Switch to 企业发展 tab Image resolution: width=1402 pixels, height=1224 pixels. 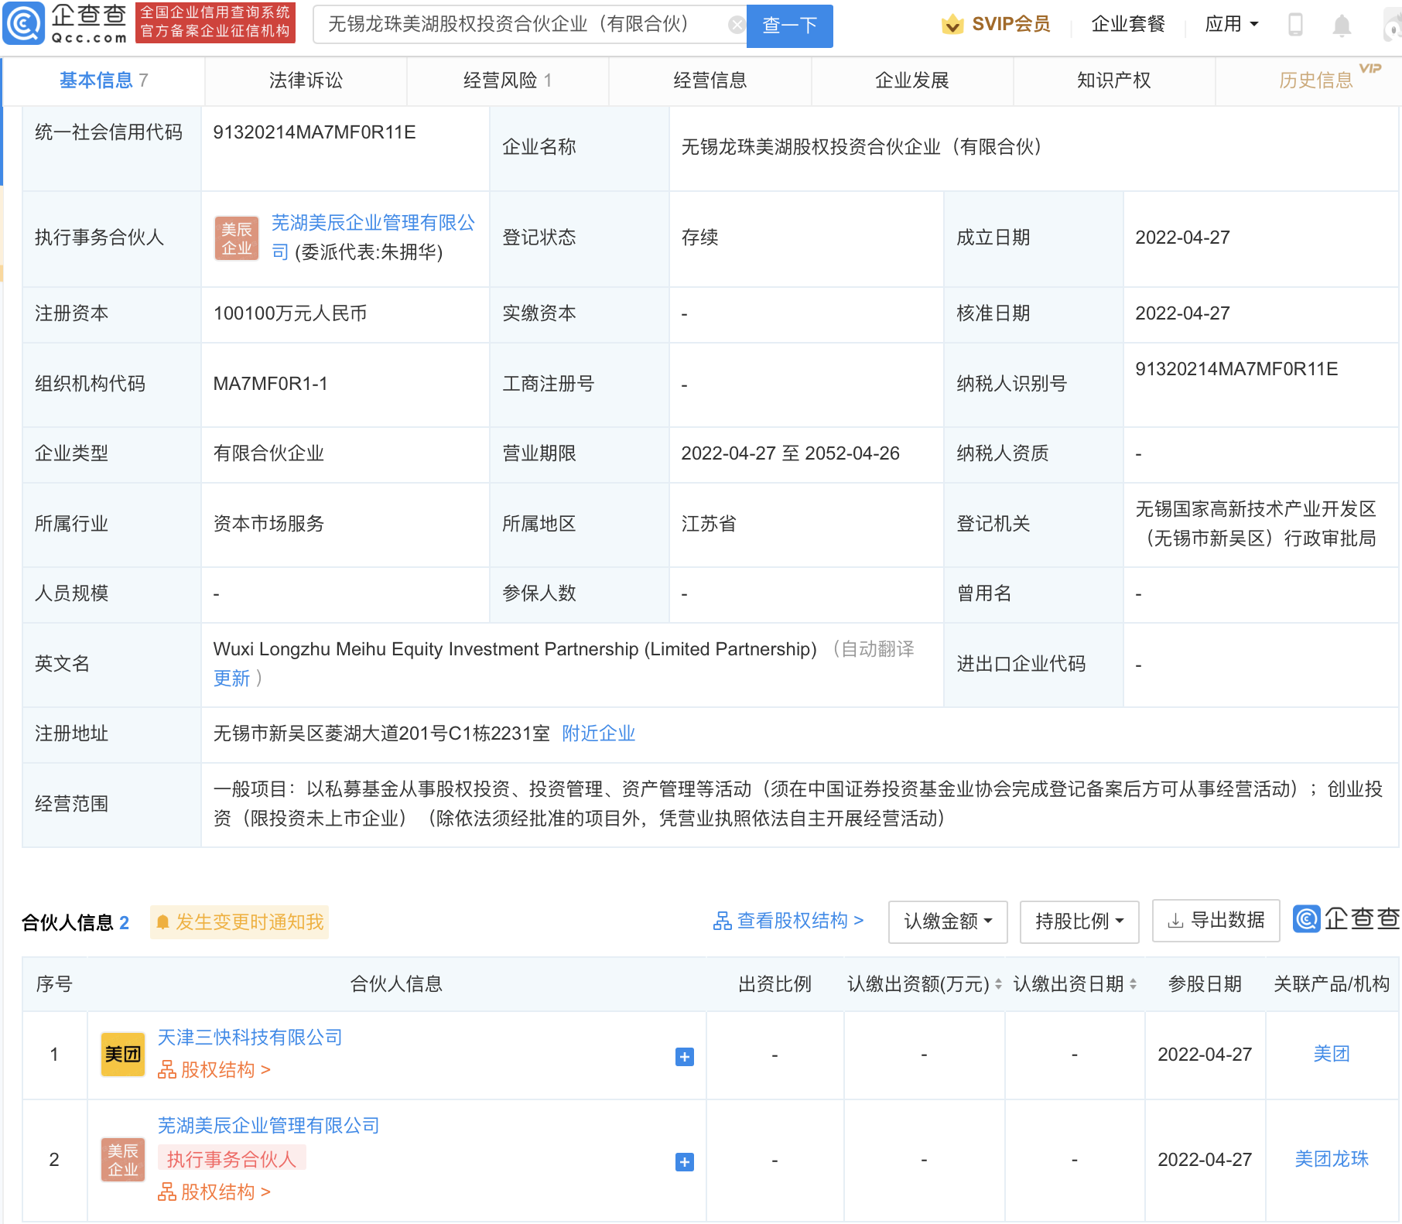pos(911,80)
